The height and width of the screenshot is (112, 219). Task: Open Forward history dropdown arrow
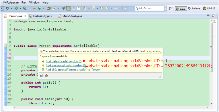point(120,8)
